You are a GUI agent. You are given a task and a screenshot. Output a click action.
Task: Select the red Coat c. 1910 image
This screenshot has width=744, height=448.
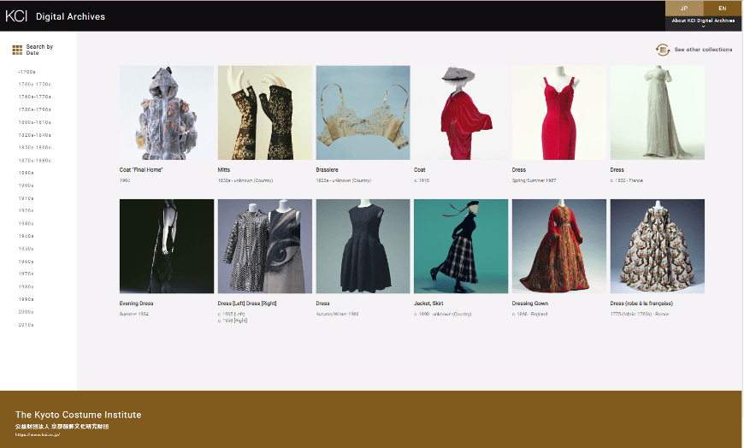pyautogui.click(x=461, y=113)
